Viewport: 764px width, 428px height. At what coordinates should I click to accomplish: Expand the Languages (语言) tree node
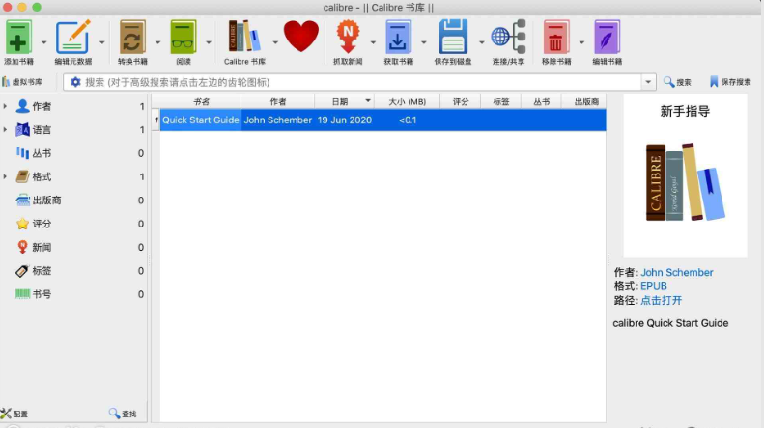coord(6,129)
